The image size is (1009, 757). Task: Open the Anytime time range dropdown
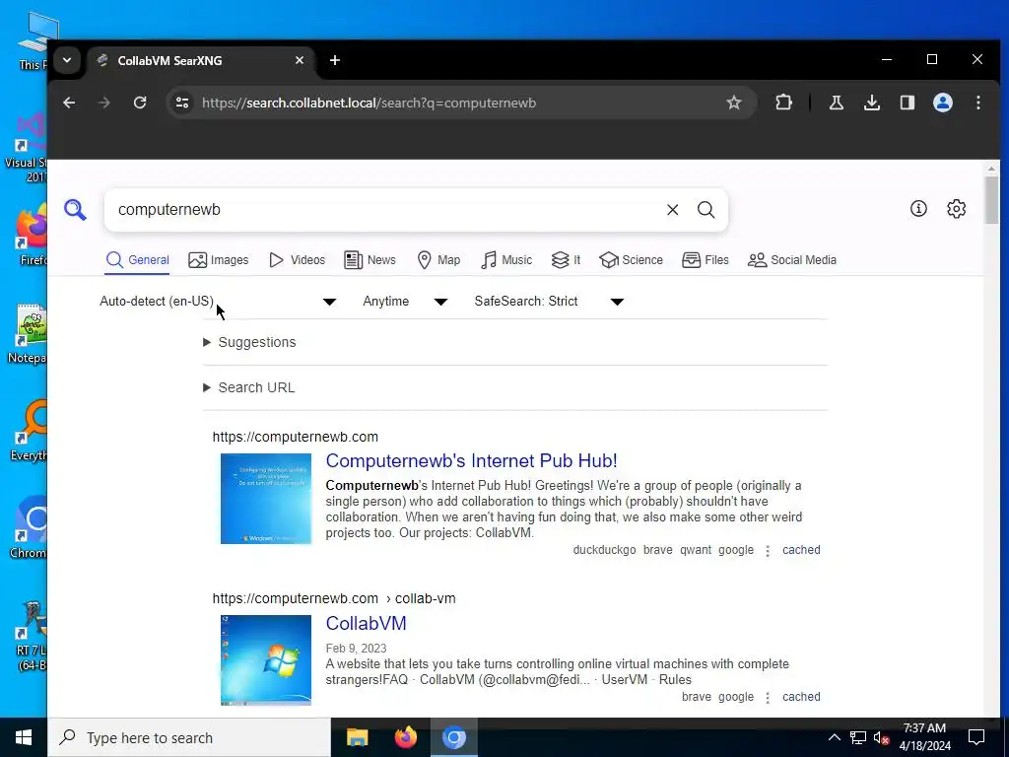405,302
